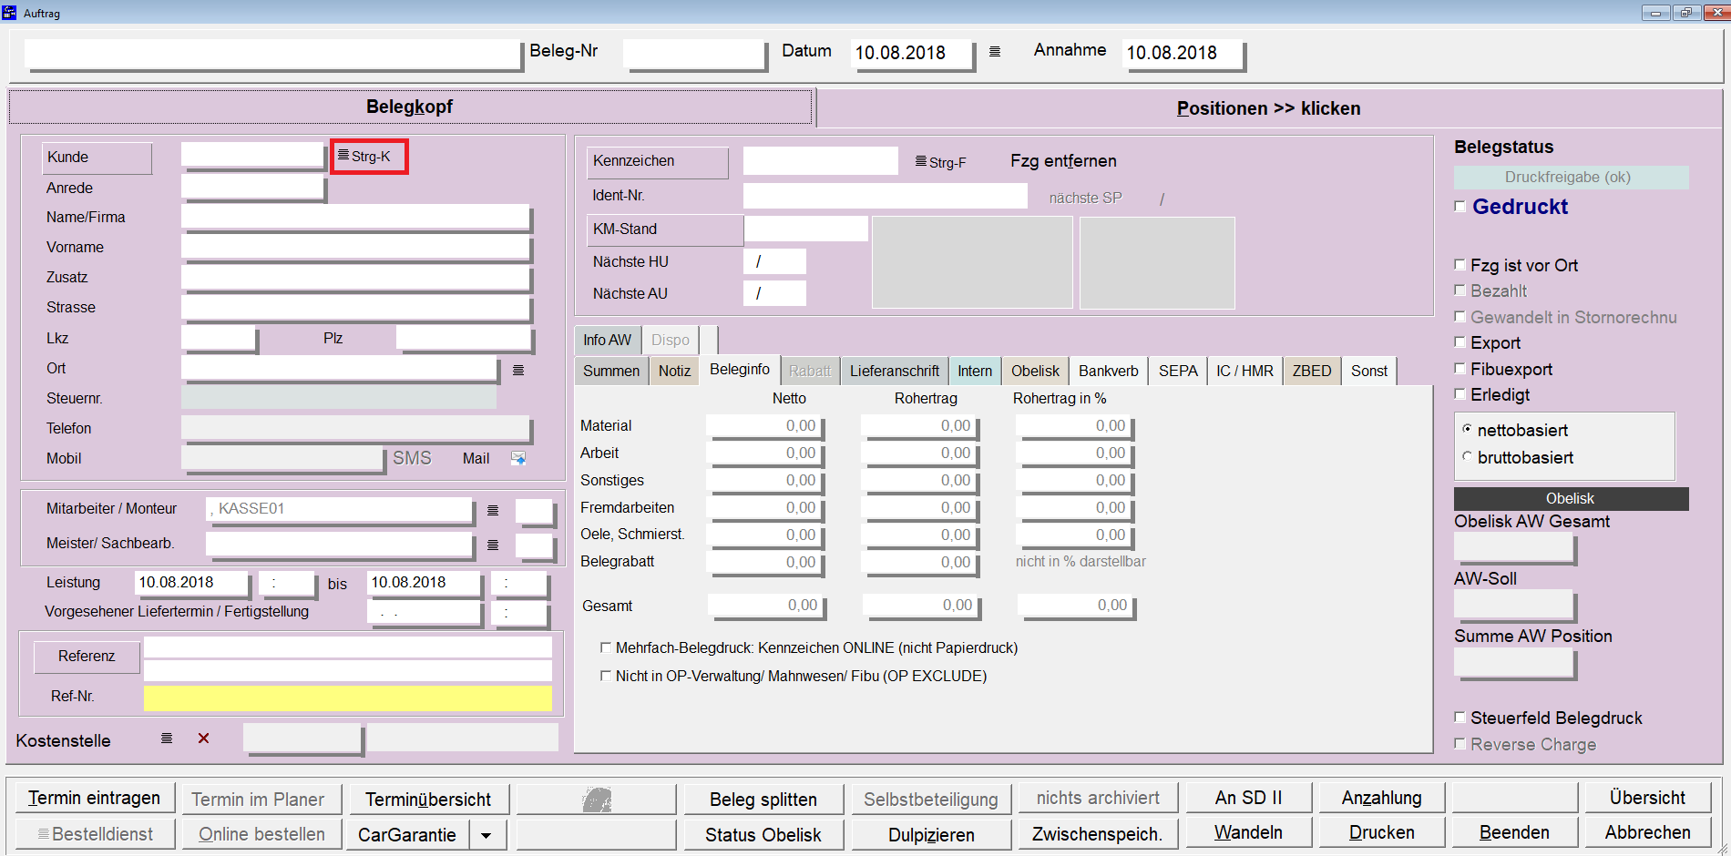Cancel with the Abbrechen button

(1648, 832)
